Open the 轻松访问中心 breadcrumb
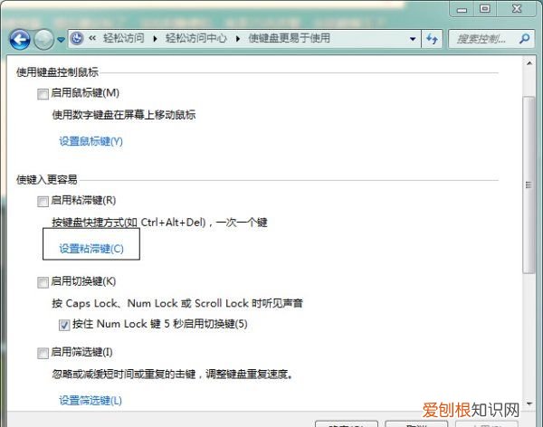Screen dimensions: 543x427 pos(196,38)
